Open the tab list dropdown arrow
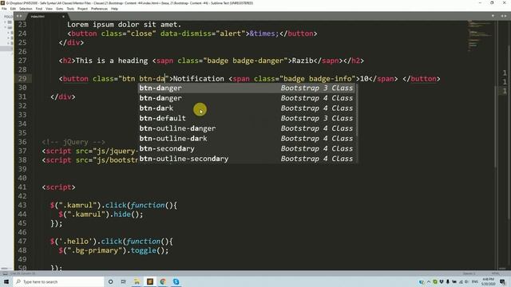 [493, 16]
